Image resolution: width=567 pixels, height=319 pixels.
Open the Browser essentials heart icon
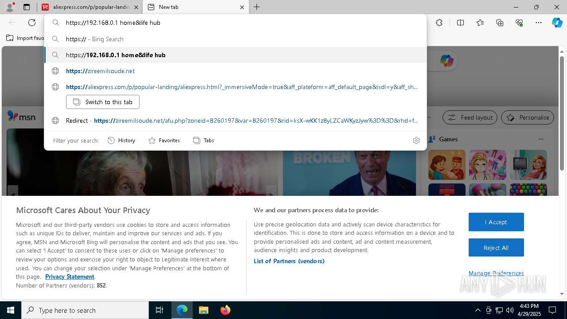pyautogui.click(x=519, y=23)
